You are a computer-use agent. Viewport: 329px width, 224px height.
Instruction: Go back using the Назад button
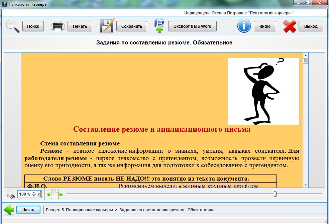tap(28, 210)
